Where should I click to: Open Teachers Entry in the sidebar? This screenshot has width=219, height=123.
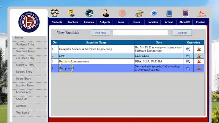pyautogui.click(x=25, y=51)
